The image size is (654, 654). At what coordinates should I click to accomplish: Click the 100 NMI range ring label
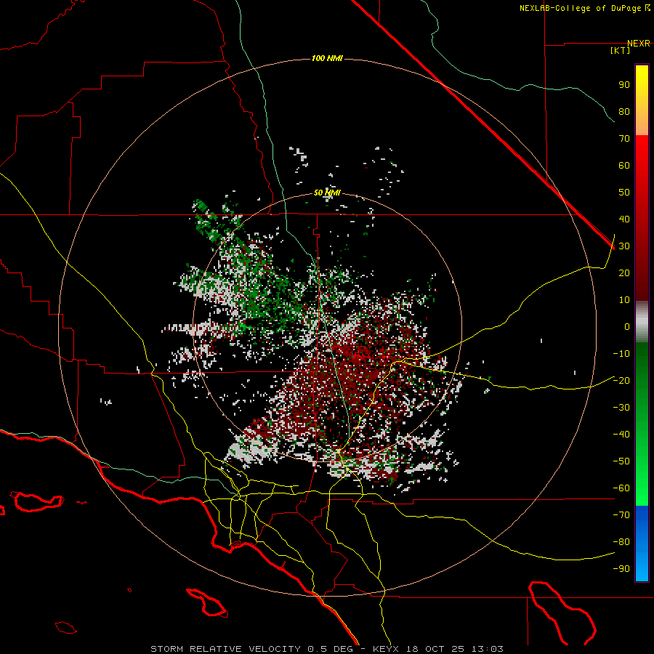pyautogui.click(x=327, y=58)
